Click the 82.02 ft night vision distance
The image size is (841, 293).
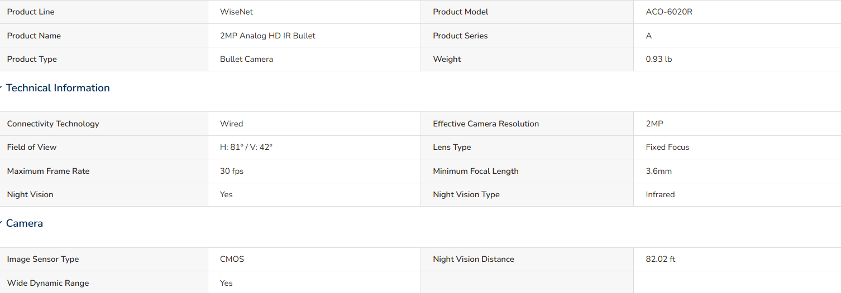point(661,259)
